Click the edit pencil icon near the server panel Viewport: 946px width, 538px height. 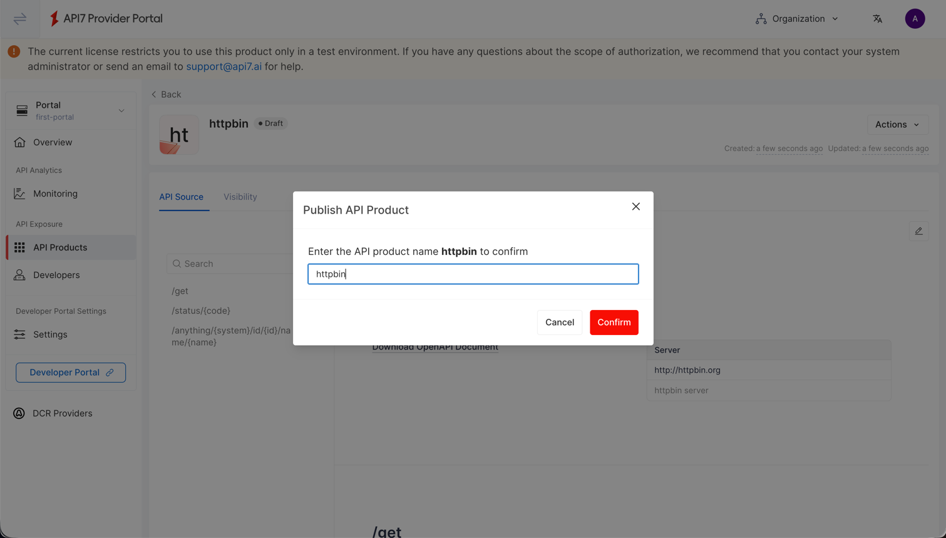point(918,231)
